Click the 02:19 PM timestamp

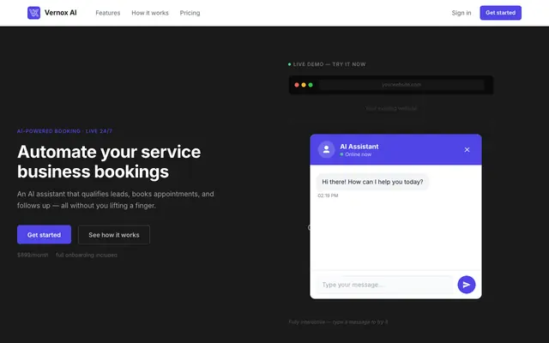(x=328, y=196)
